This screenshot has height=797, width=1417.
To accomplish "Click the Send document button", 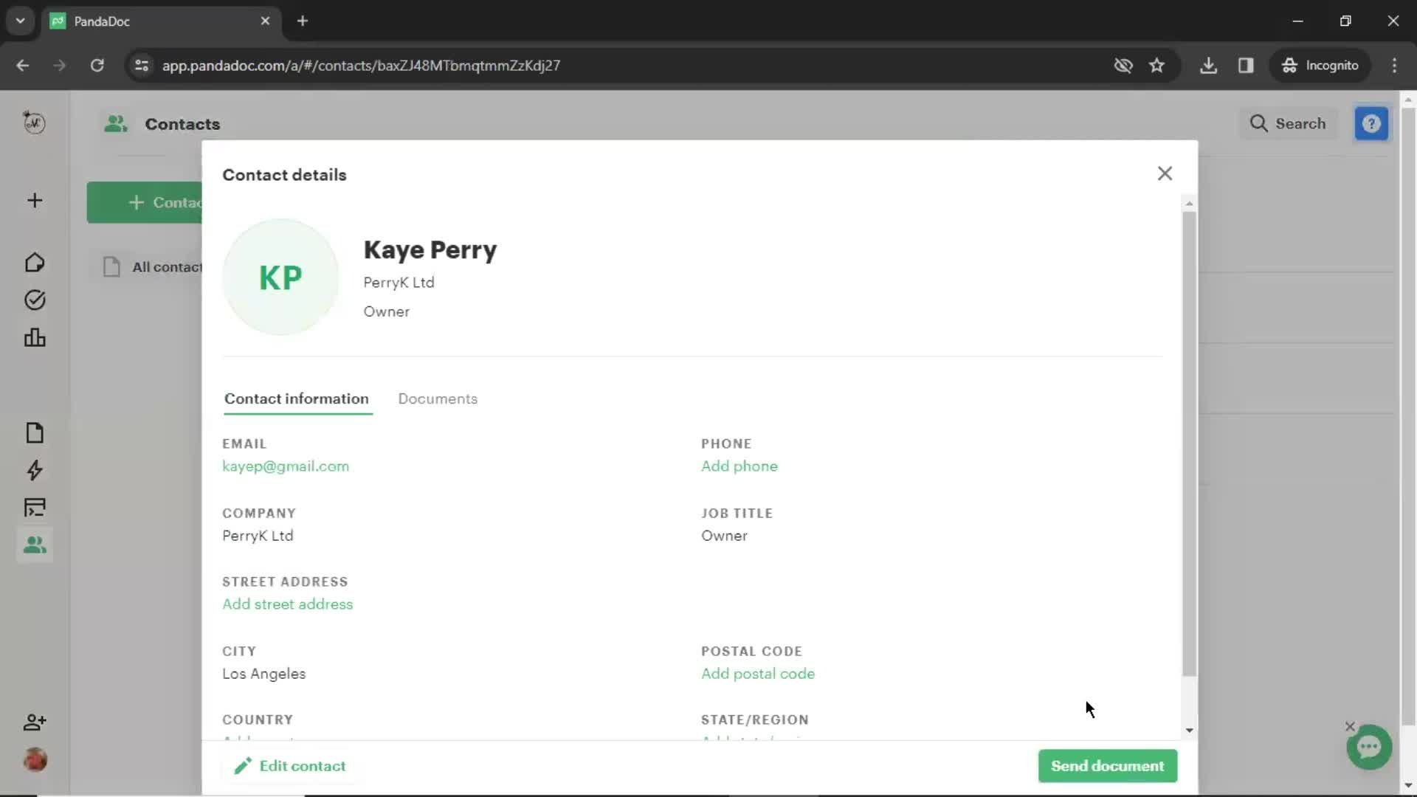I will (x=1109, y=767).
